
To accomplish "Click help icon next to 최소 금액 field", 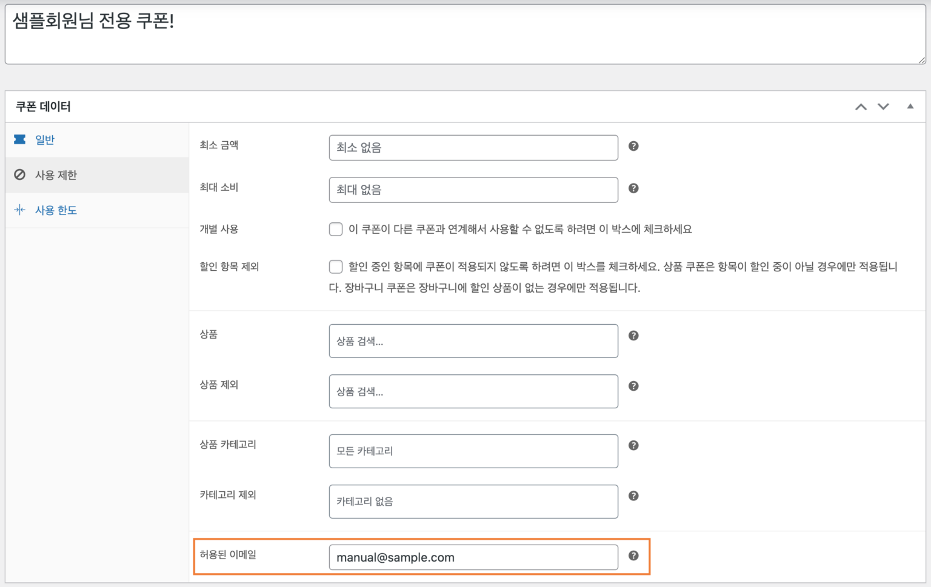I will [x=633, y=146].
